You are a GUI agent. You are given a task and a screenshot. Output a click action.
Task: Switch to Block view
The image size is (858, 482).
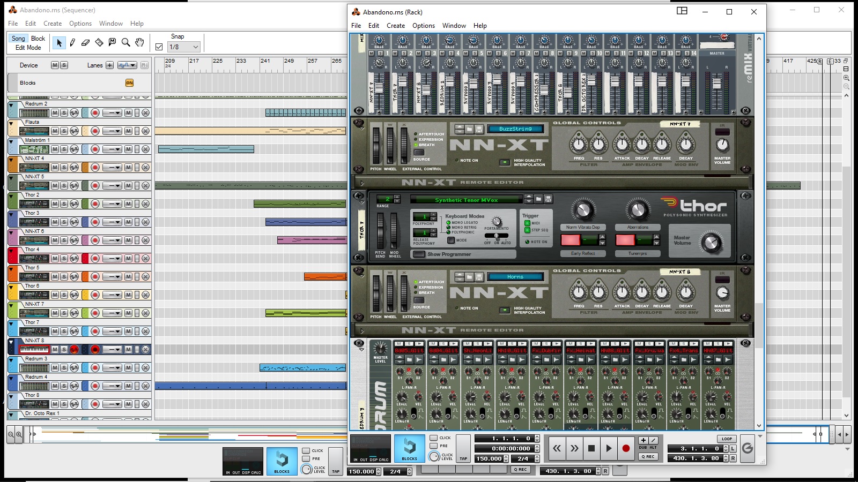[38, 39]
